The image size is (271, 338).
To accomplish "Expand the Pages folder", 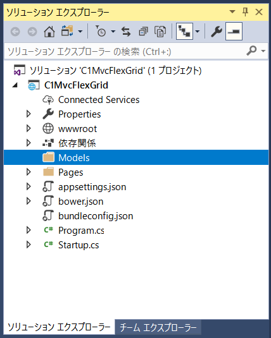I will point(28,172).
